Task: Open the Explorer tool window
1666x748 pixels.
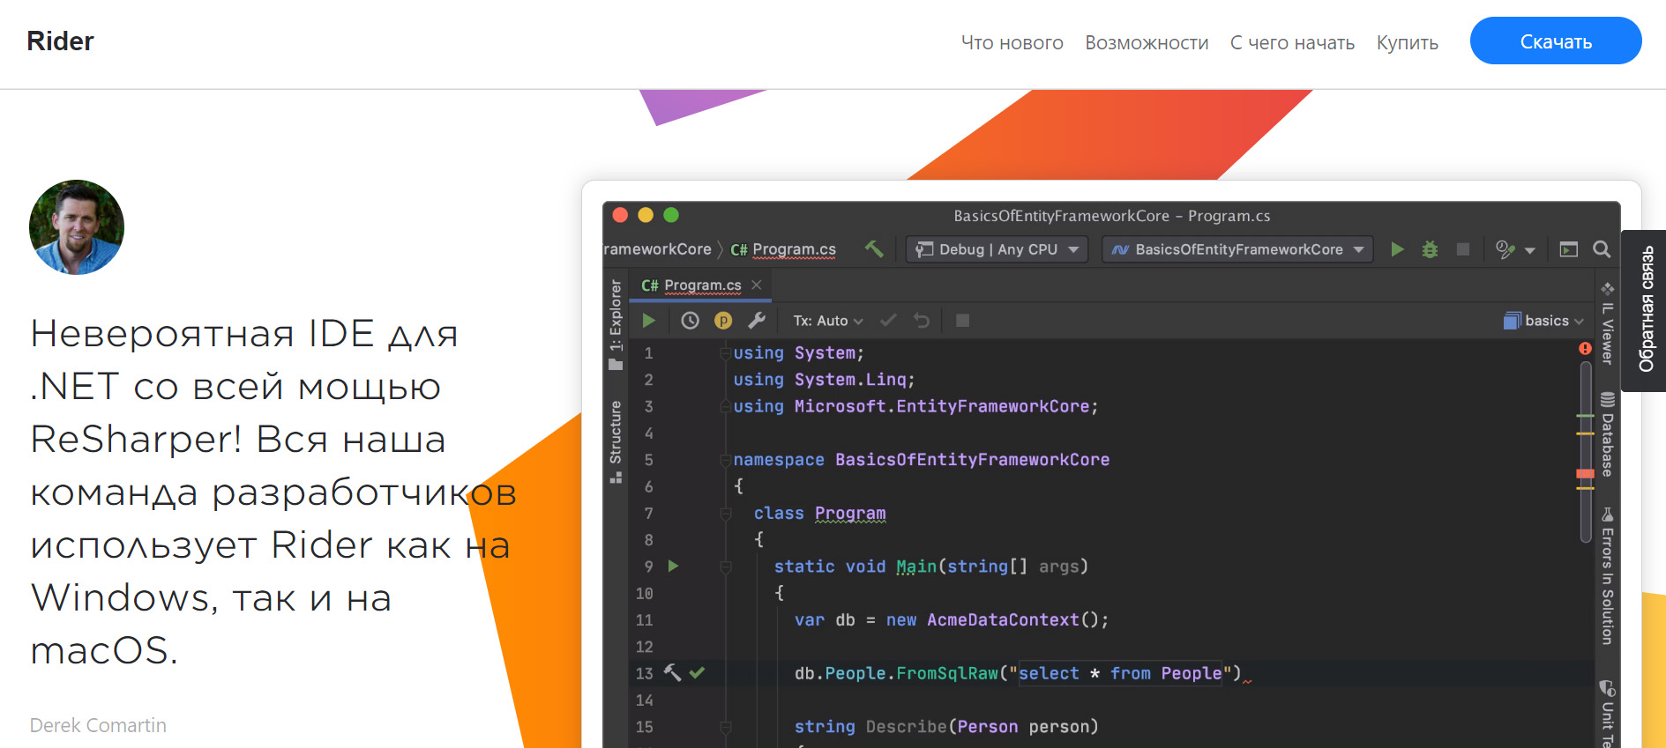Action: pyautogui.click(x=616, y=325)
